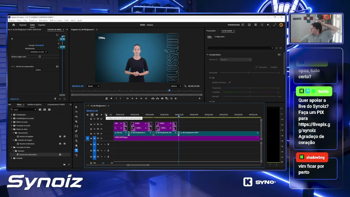Image resolution: width=350 pixels, height=197 pixels.
Task: Select the Pen tool
Action: point(76,131)
